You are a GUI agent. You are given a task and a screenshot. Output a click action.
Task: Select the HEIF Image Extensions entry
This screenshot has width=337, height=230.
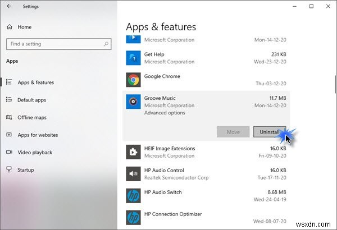(x=206, y=152)
